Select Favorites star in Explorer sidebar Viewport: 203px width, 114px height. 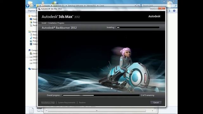click(x=29, y=16)
